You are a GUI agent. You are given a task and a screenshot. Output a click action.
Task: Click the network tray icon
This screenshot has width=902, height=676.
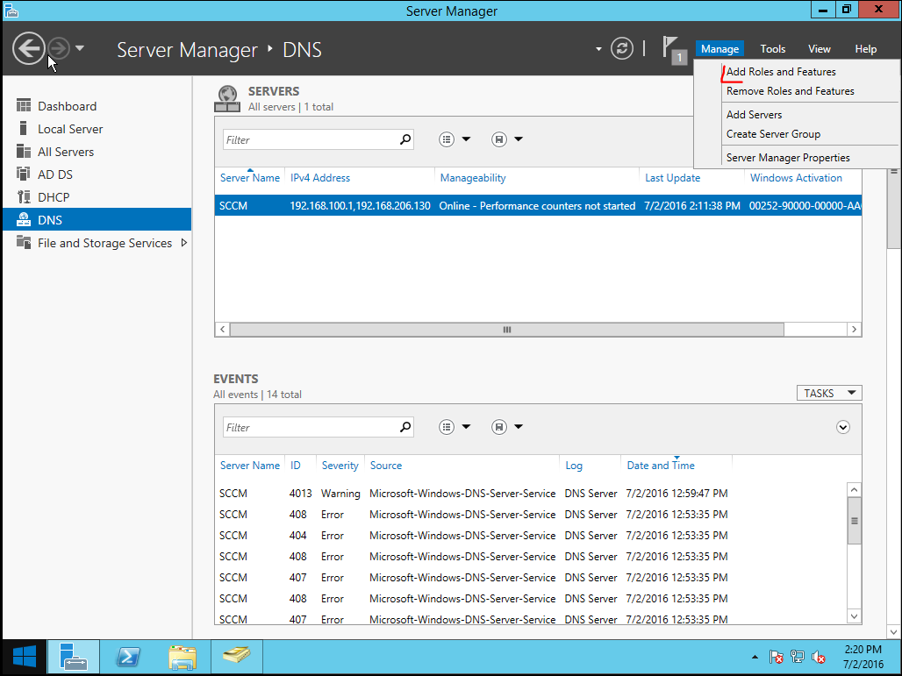point(798,657)
